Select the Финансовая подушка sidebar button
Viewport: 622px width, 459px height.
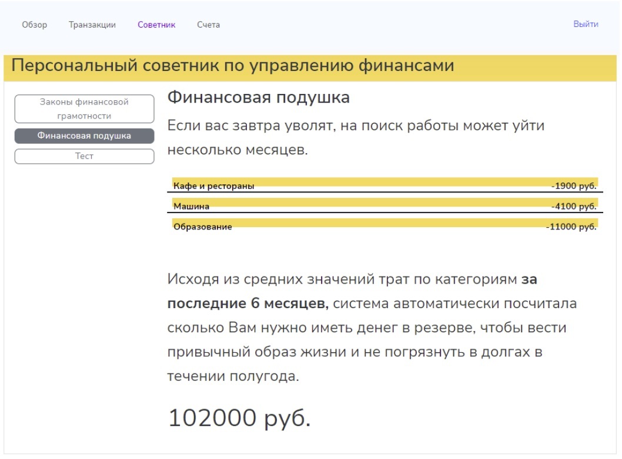[x=84, y=136]
